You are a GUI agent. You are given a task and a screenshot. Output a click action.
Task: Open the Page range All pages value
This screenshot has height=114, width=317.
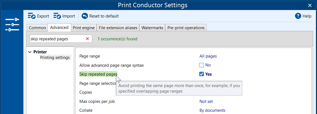[208, 56]
